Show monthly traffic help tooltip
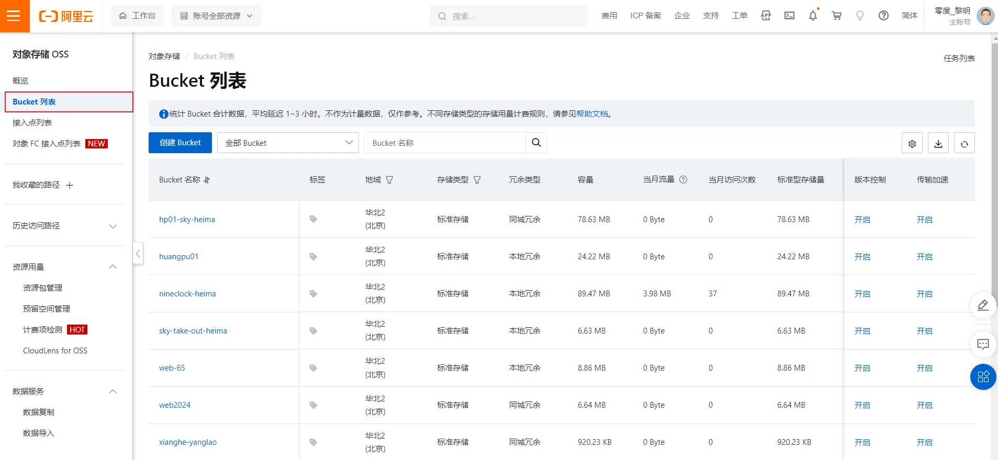This screenshot has height=460, width=998. tap(683, 179)
